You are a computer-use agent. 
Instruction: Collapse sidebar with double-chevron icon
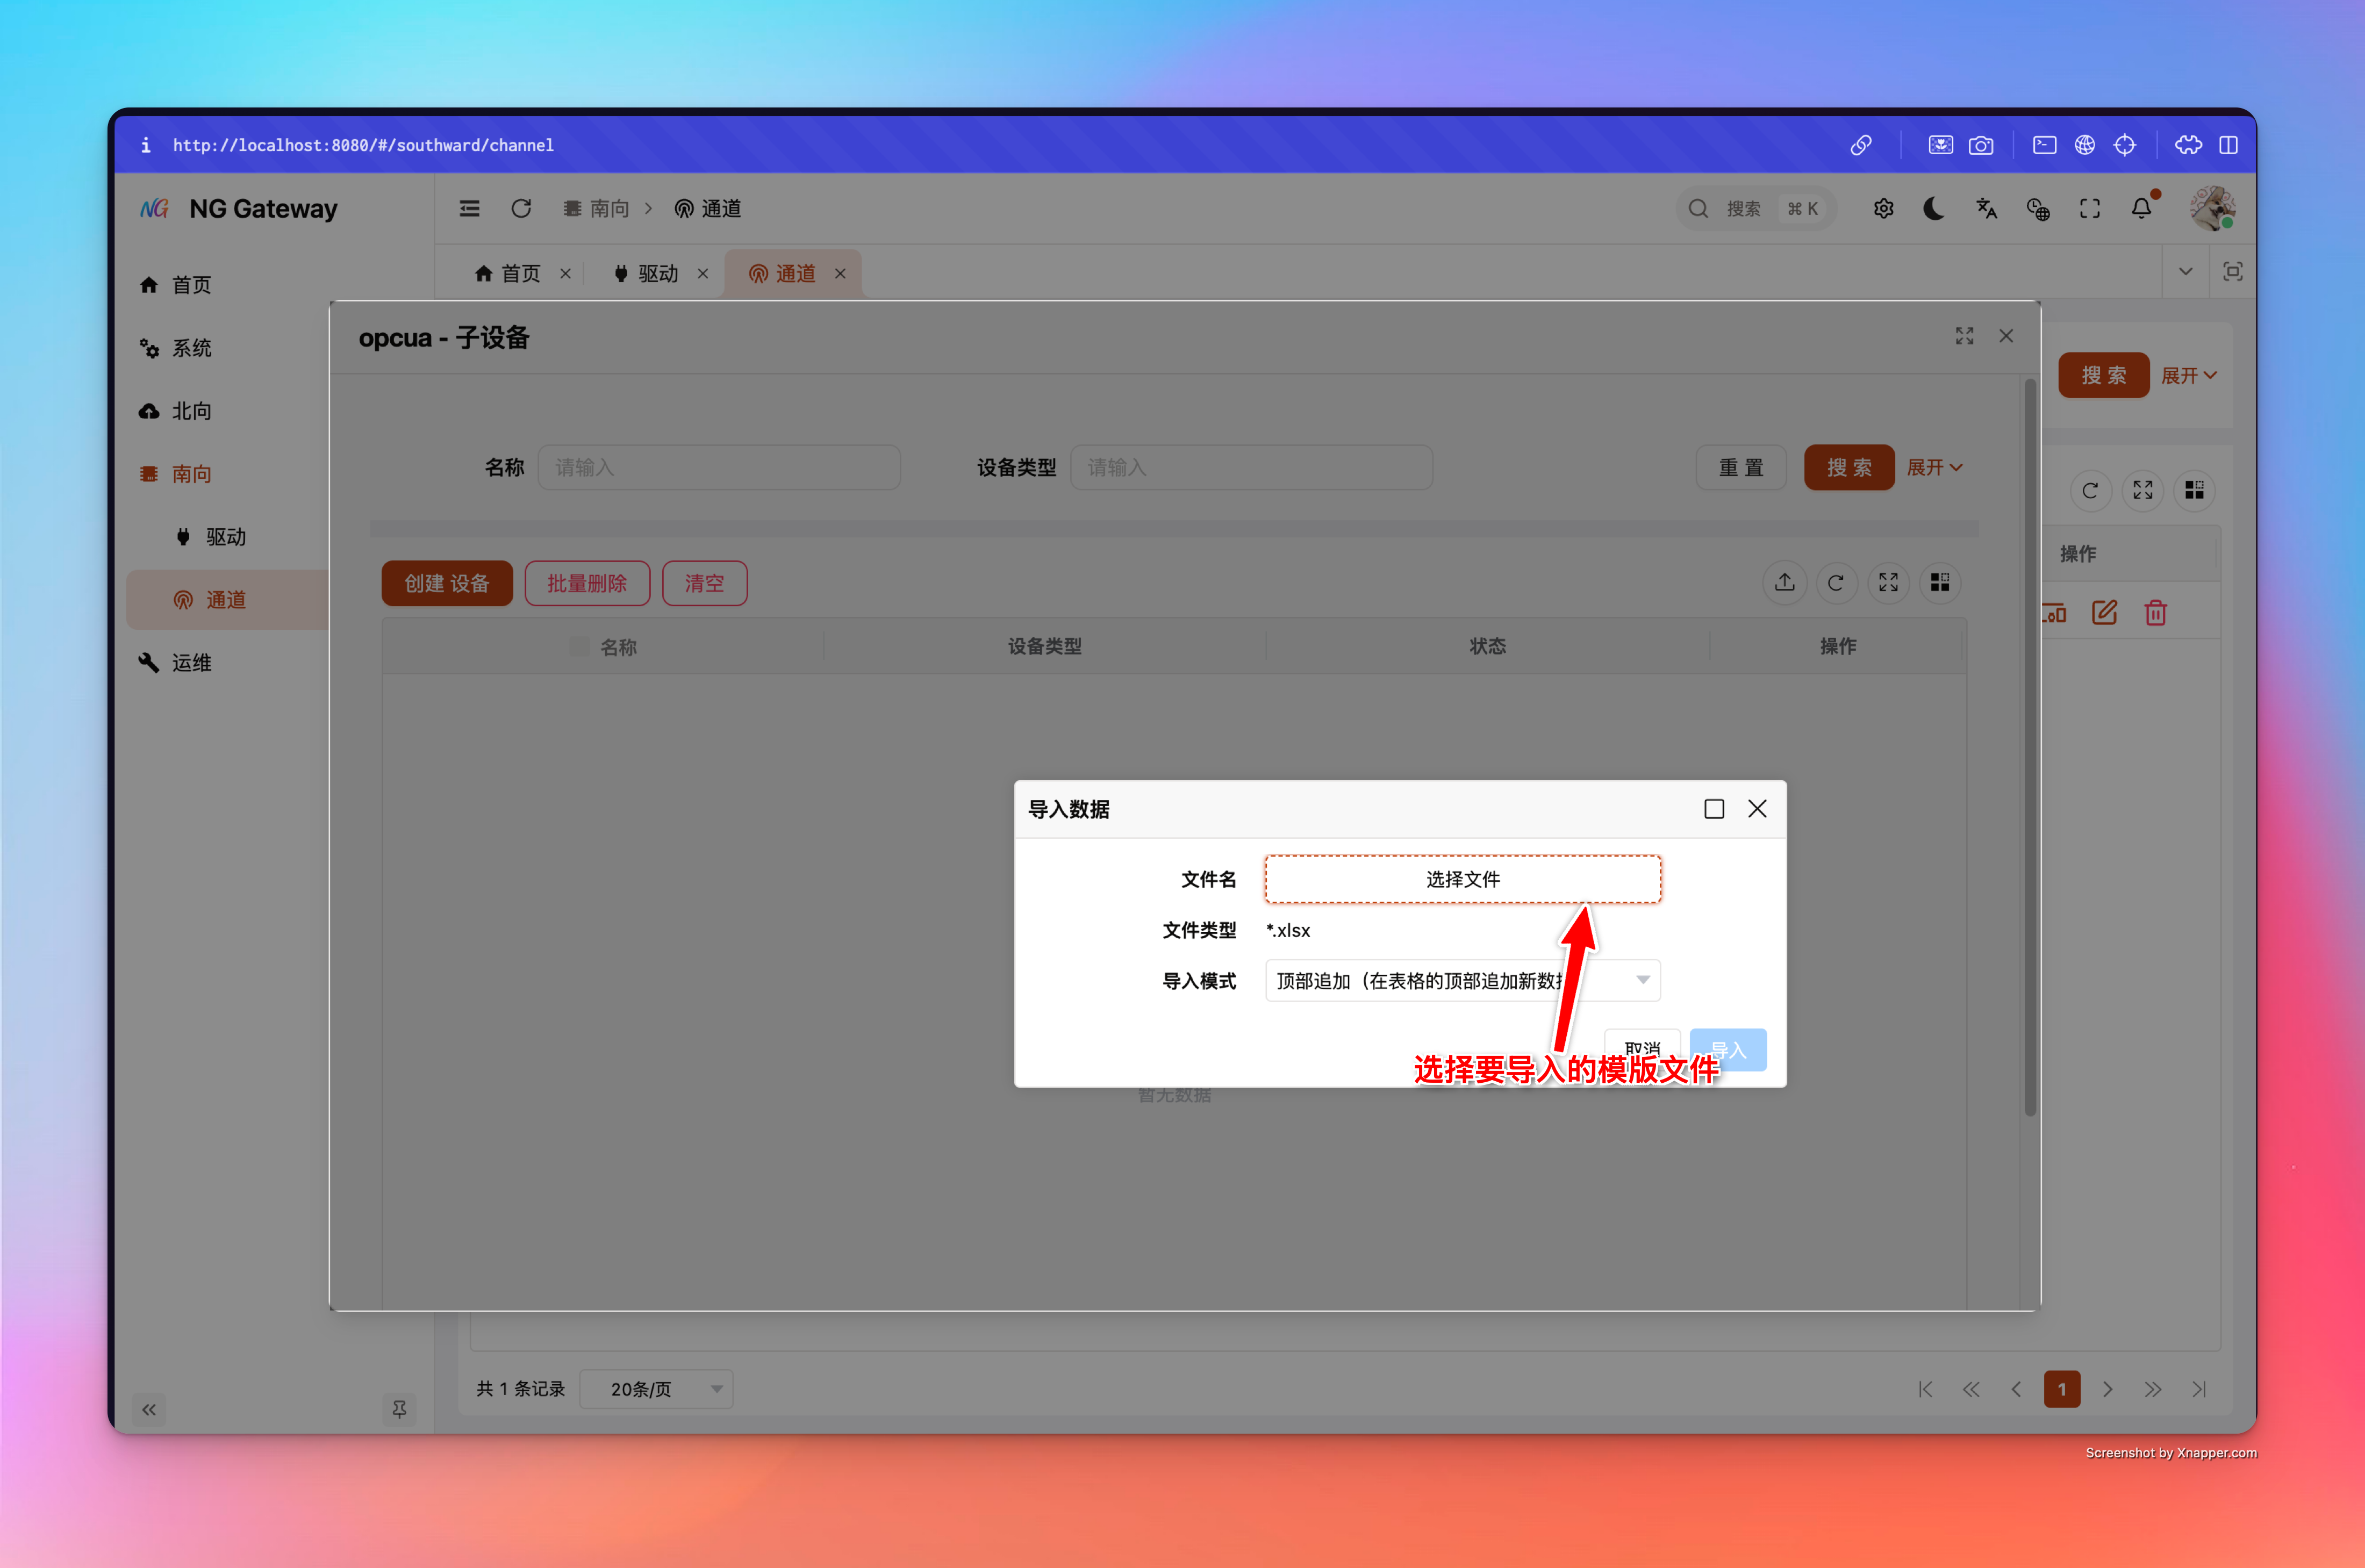pos(149,1409)
